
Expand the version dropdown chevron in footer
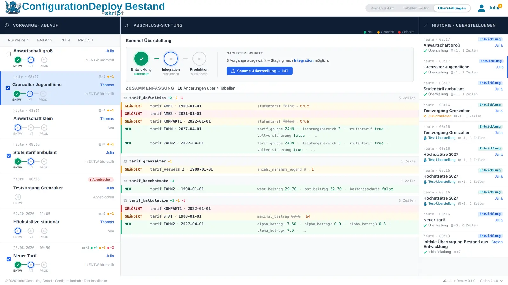click(501, 281)
